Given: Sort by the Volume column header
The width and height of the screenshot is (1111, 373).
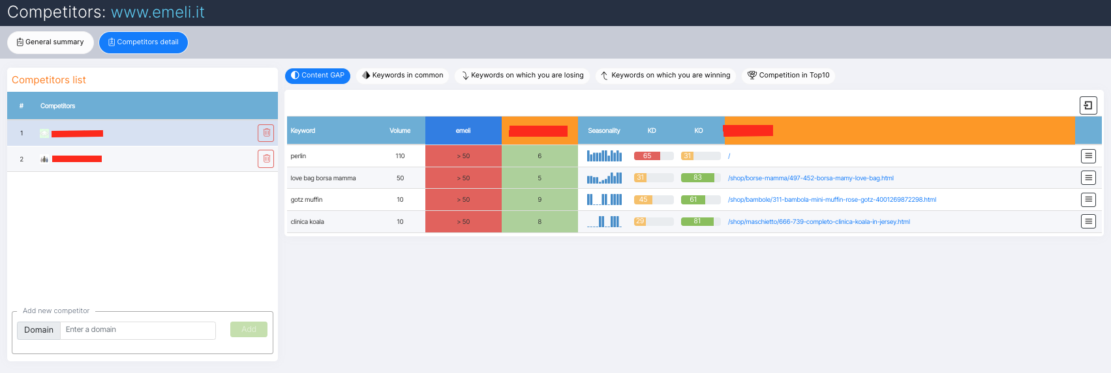Looking at the screenshot, I should pyautogui.click(x=400, y=131).
